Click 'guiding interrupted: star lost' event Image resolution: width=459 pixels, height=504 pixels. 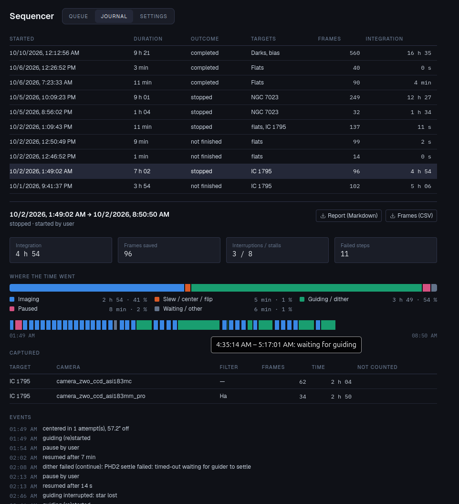tap(80, 495)
